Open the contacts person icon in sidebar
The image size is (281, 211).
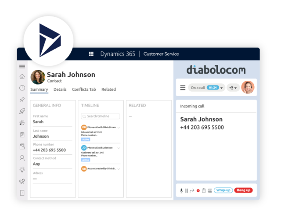pyautogui.click(x=22, y=158)
